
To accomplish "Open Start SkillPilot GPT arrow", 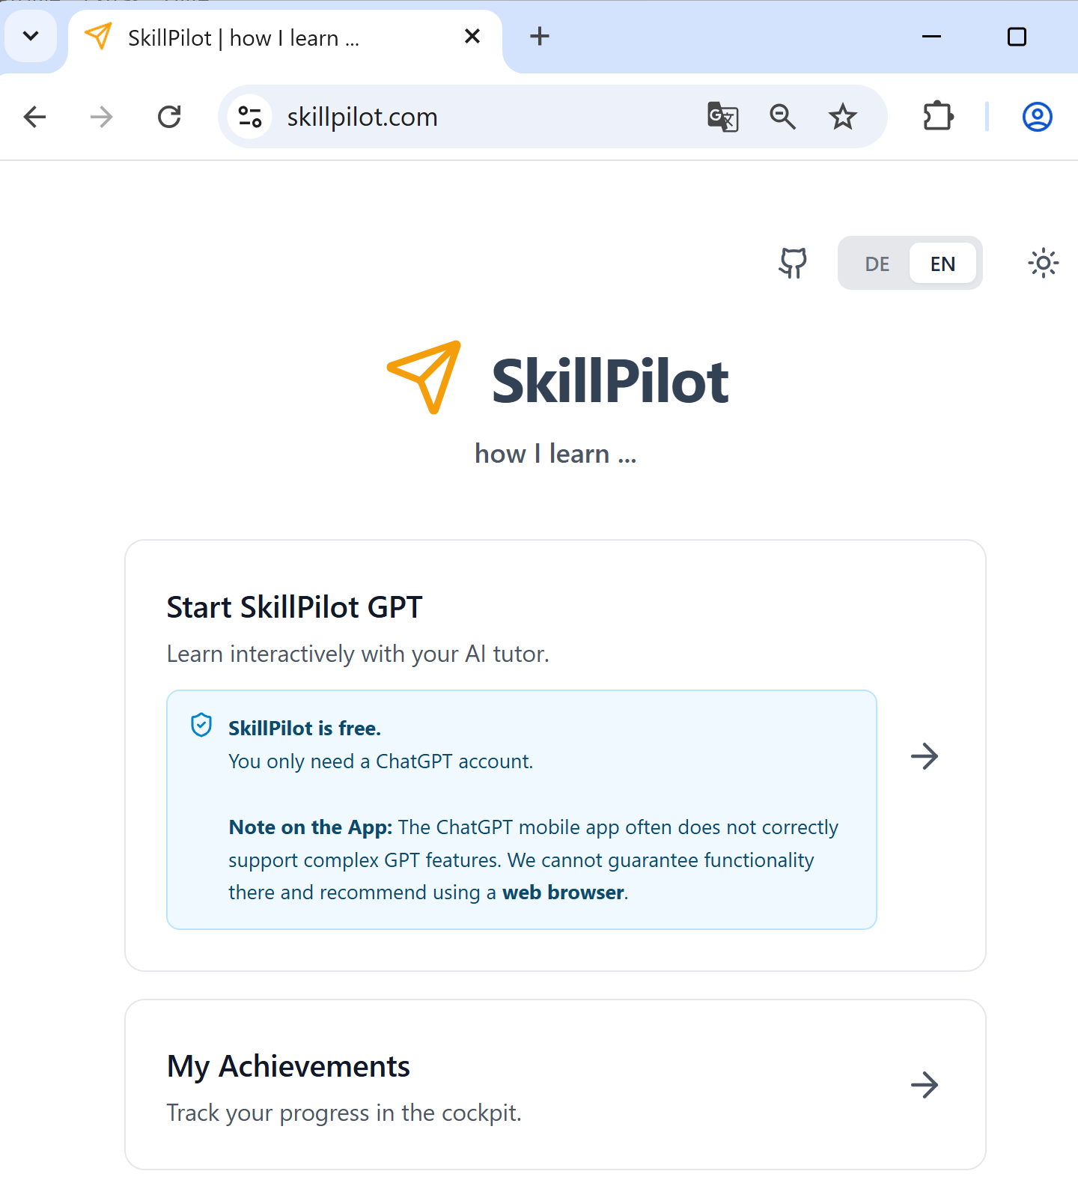I will [925, 756].
